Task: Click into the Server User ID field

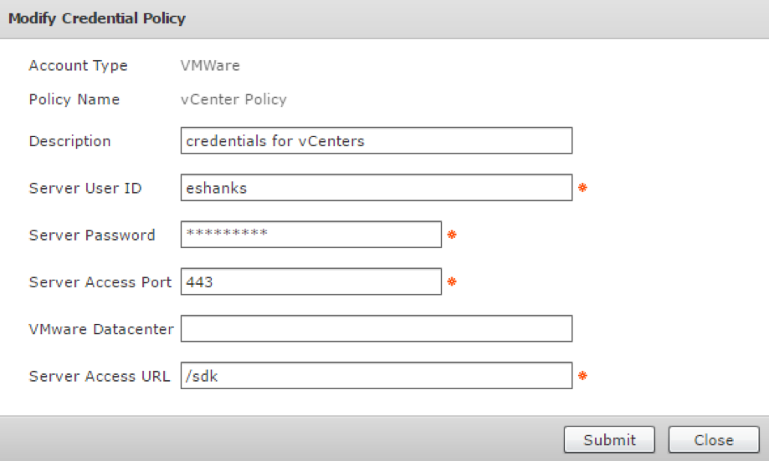Action: point(376,188)
